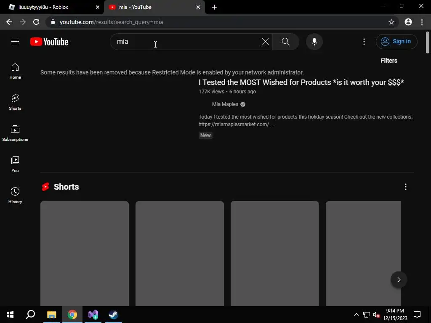Bookmark this page with the star
Viewport: 431px width, 323px height.
pyautogui.click(x=391, y=22)
